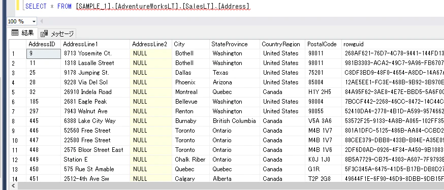Select row header number 12

[x=18, y=160]
